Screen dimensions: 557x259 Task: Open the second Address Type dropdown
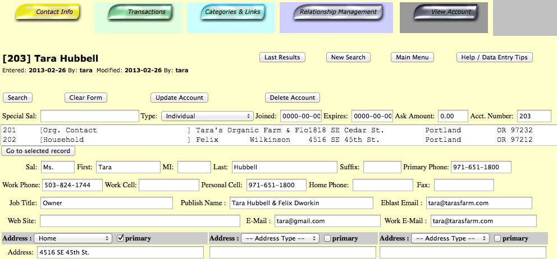pos(279,238)
